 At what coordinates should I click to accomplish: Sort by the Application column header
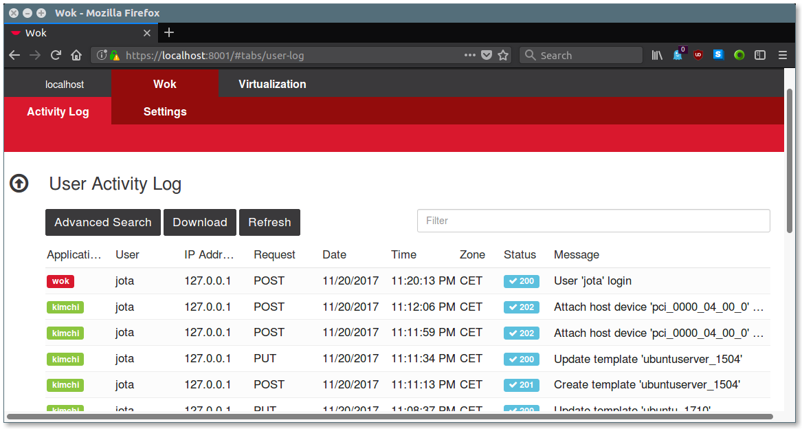coord(74,254)
